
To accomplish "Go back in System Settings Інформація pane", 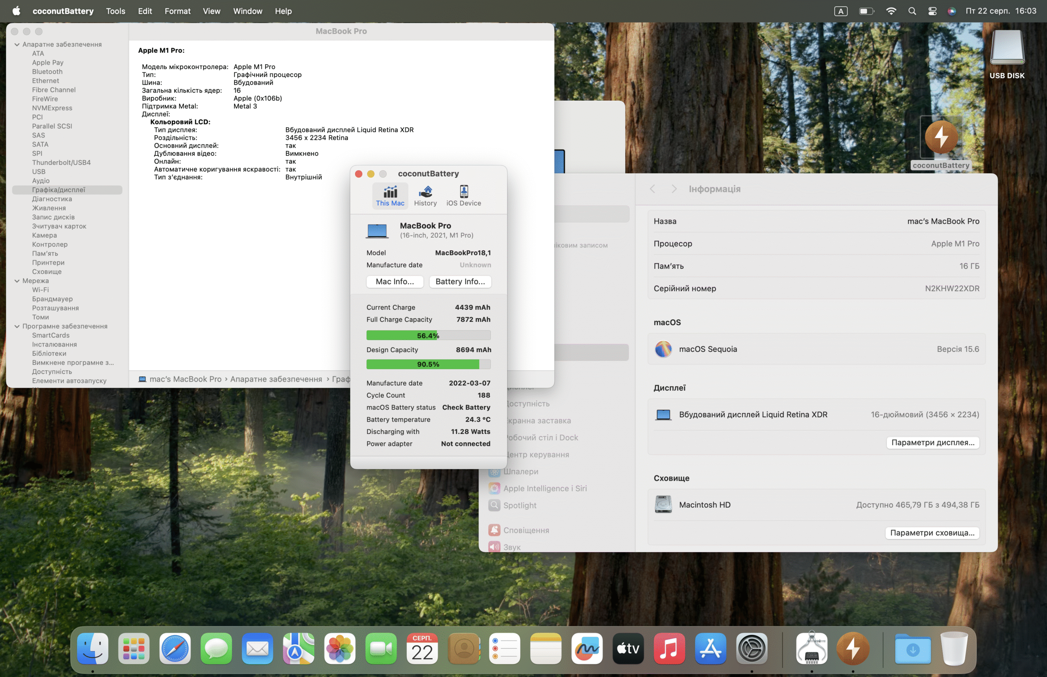I will tap(653, 189).
